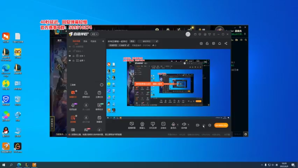Click the 修改 title edit button

tap(132, 41)
